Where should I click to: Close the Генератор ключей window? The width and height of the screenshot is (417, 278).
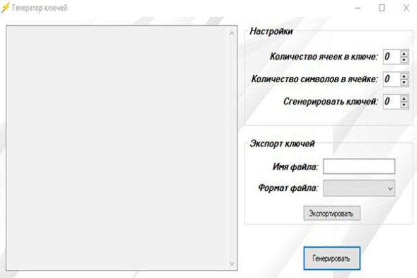pos(406,8)
